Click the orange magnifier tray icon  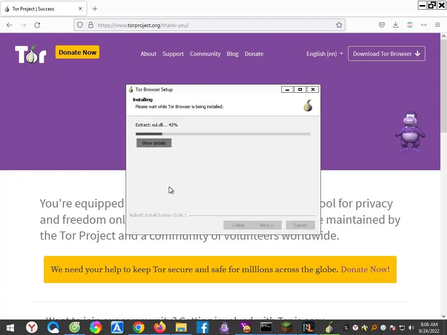(x=374, y=328)
